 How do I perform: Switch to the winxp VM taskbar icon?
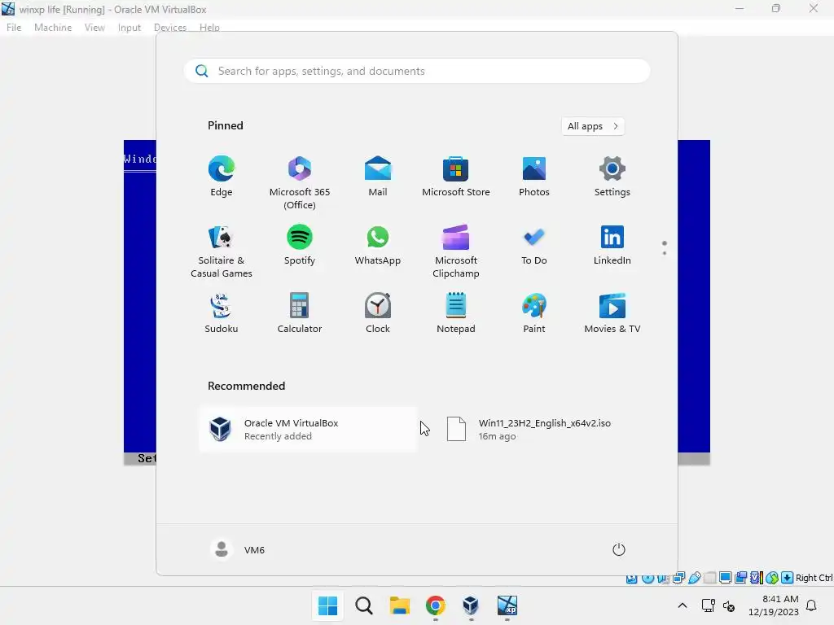[507, 605]
